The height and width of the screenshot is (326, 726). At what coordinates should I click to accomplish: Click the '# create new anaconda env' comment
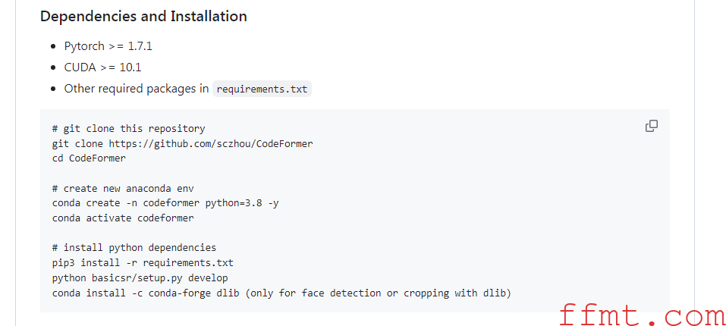[x=123, y=189]
